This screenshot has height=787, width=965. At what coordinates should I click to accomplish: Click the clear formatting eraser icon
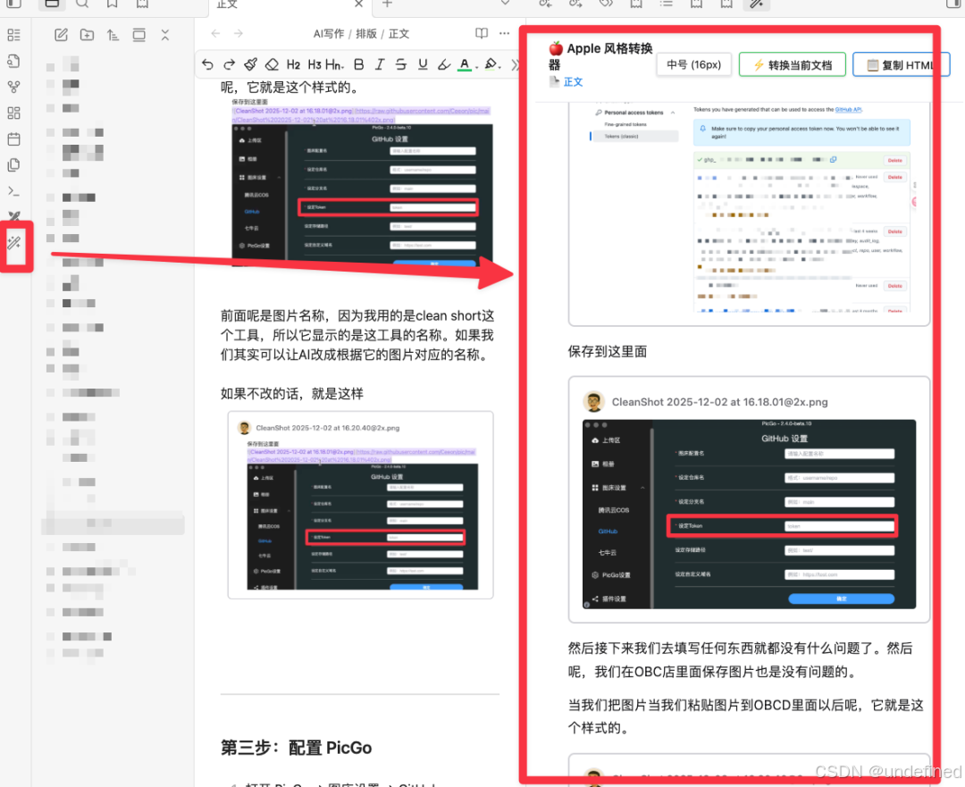(x=273, y=64)
